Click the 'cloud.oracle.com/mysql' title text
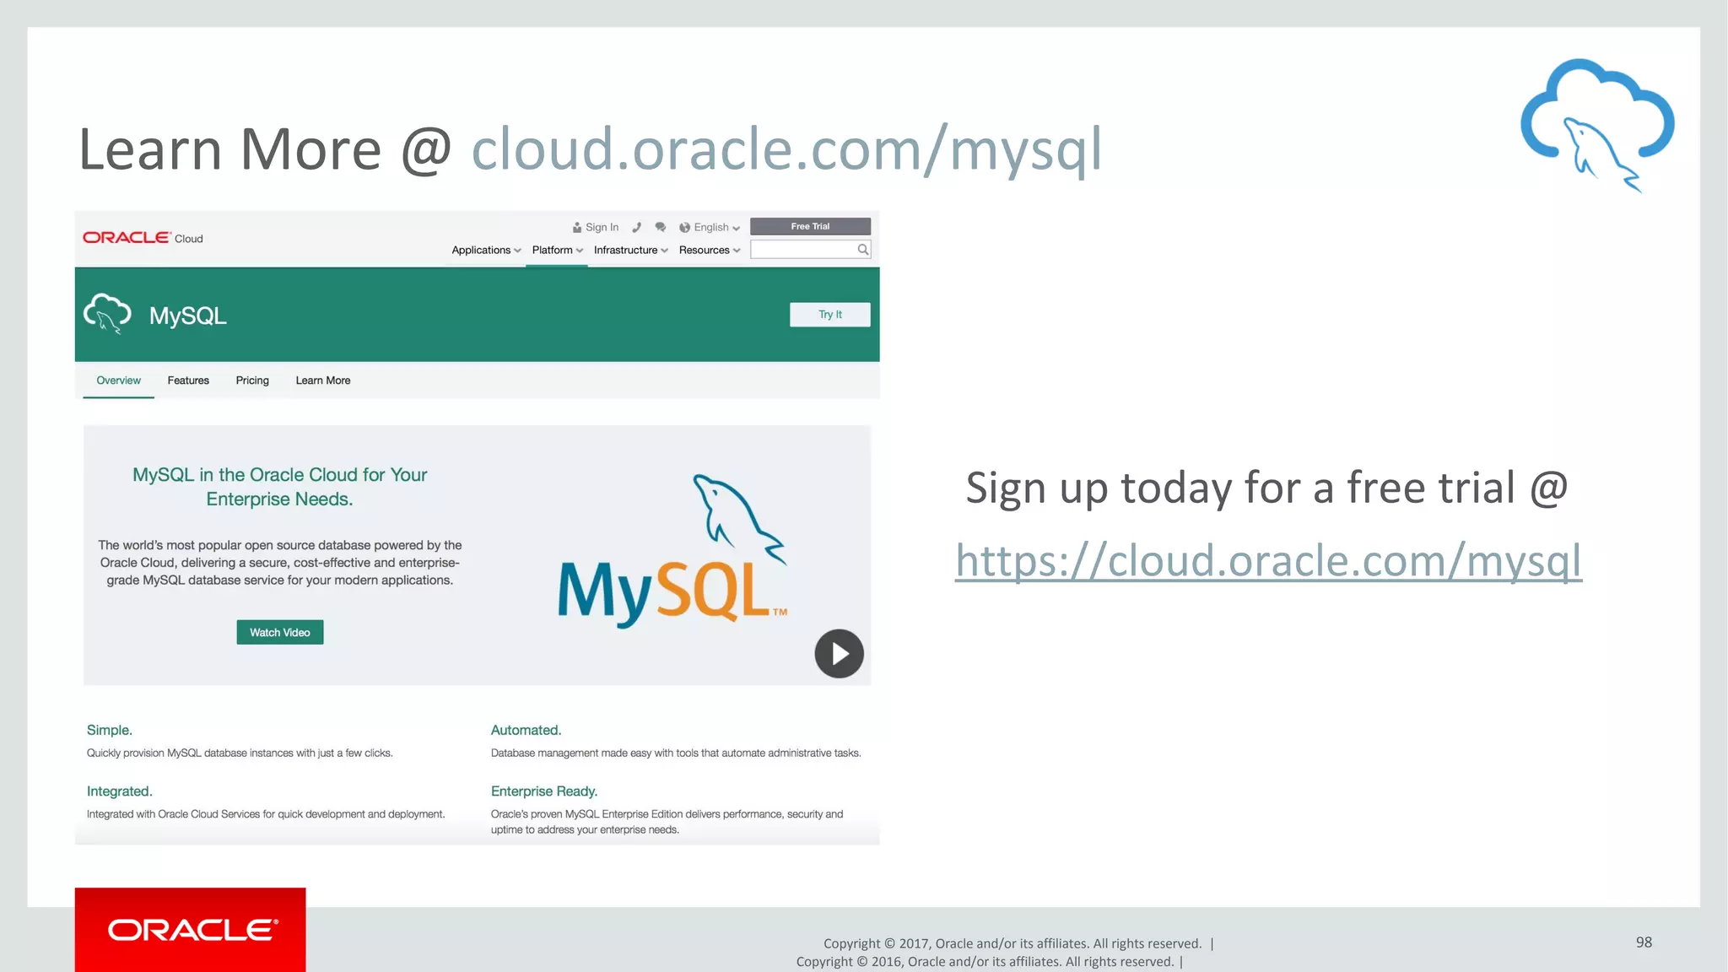The width and height of the screenshot is (1728, 972). pos(786,149)
